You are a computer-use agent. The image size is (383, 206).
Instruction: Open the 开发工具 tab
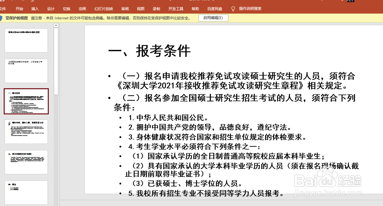coord(176,9)
